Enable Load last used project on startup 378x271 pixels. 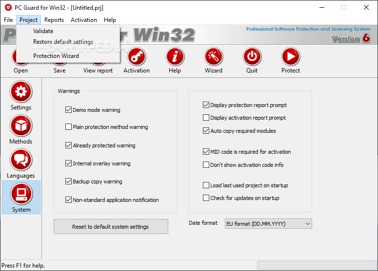click(x=206, y=185)
